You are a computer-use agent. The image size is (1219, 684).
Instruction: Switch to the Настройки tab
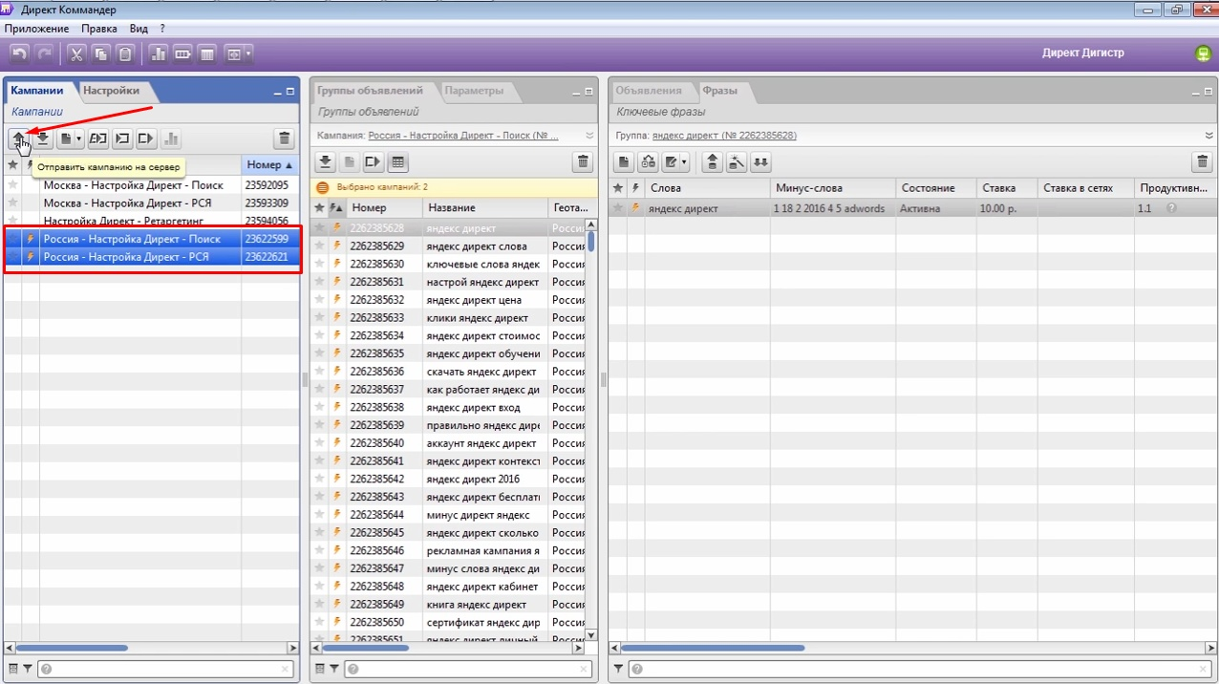point(111,91)
